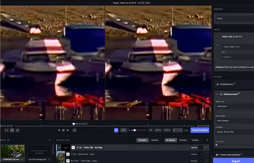Click the P badge on 3840x2160 row
The image size is (254, 163).
pyautogui.click(x=68, y=154)
